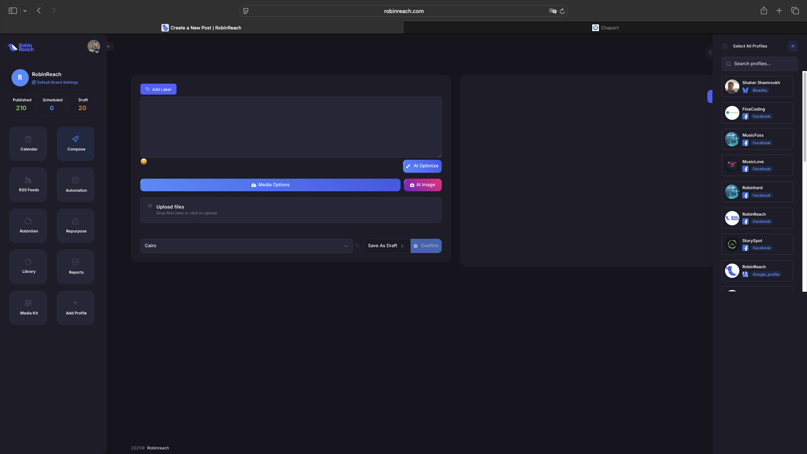
Task: Open the Calendar sidebar icon
Action: 28,143
